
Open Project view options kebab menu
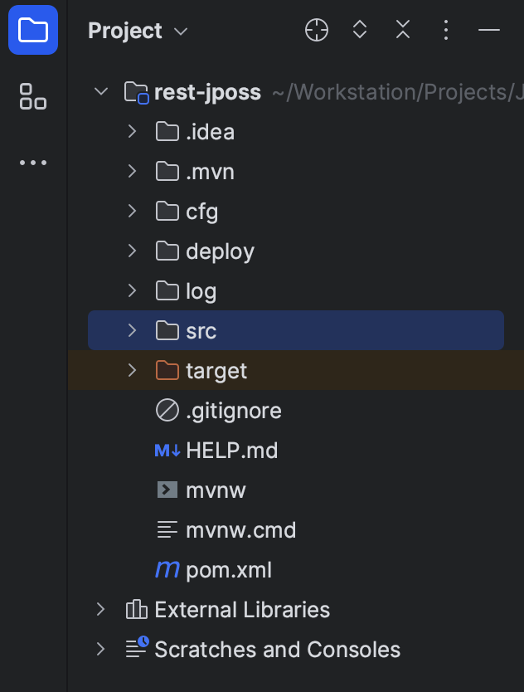(x=446, y=30)
